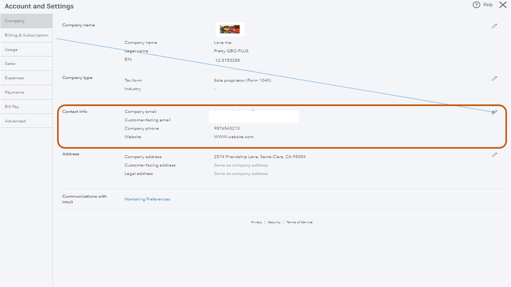Open the Expenses settings tab
511x287 pixels.
(x=26, y=78)
